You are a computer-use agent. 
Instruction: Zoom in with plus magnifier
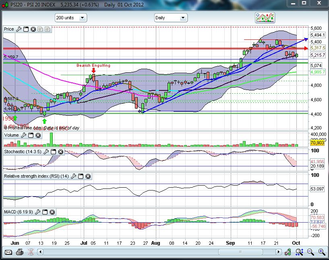pos(322,252)
